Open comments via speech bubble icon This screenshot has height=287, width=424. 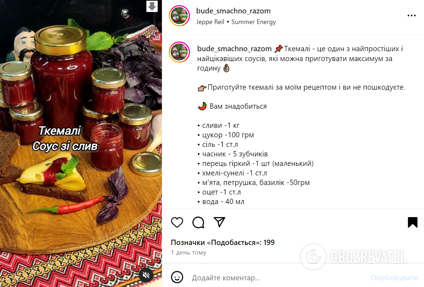tap(198, 222)
